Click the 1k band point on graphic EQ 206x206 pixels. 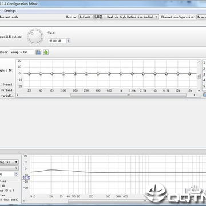coord(121,74)
